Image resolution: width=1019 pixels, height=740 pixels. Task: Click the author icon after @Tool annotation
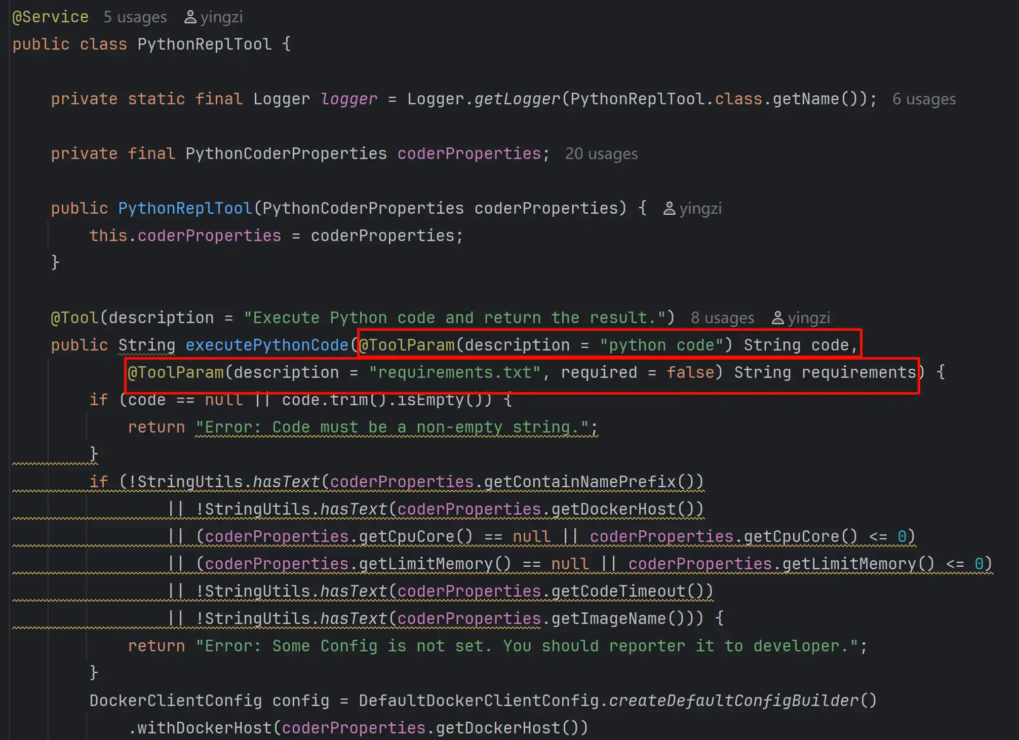[x=777, y=318]
